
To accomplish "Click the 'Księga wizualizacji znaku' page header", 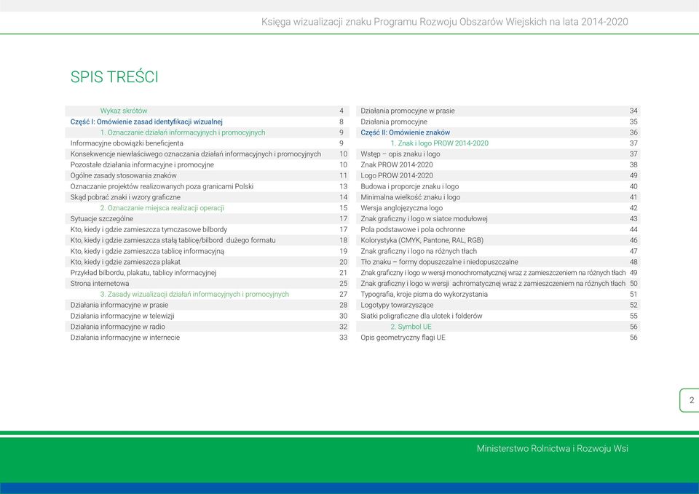I will (444, 22).
